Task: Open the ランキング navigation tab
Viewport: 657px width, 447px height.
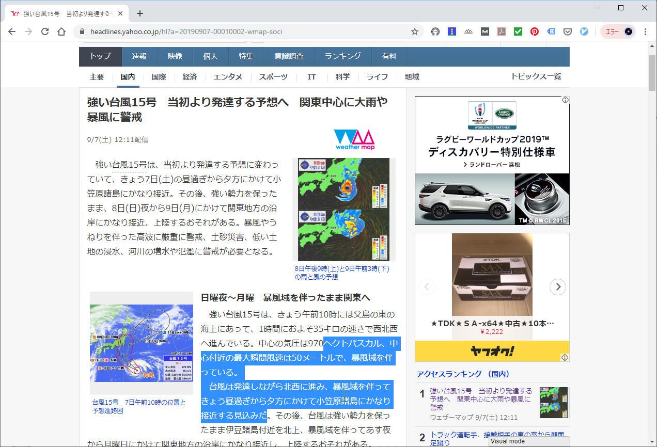Action: [343, 57]
